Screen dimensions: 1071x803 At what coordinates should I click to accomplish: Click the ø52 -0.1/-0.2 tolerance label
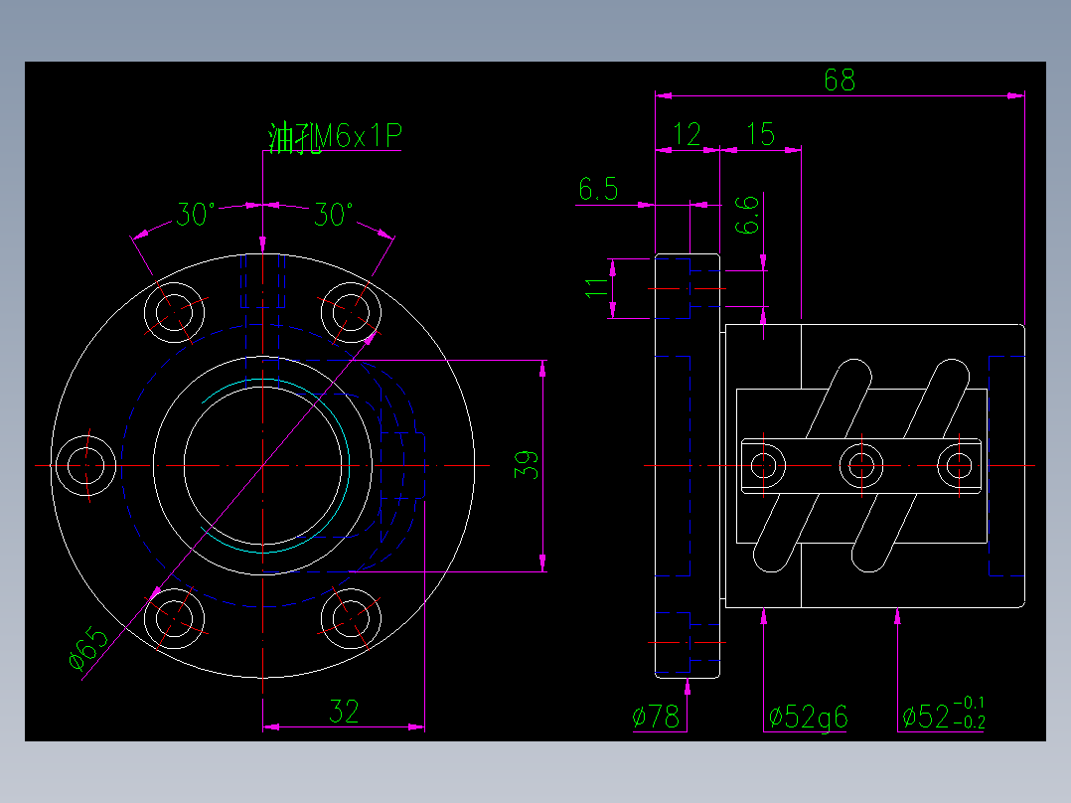[944, 714]
